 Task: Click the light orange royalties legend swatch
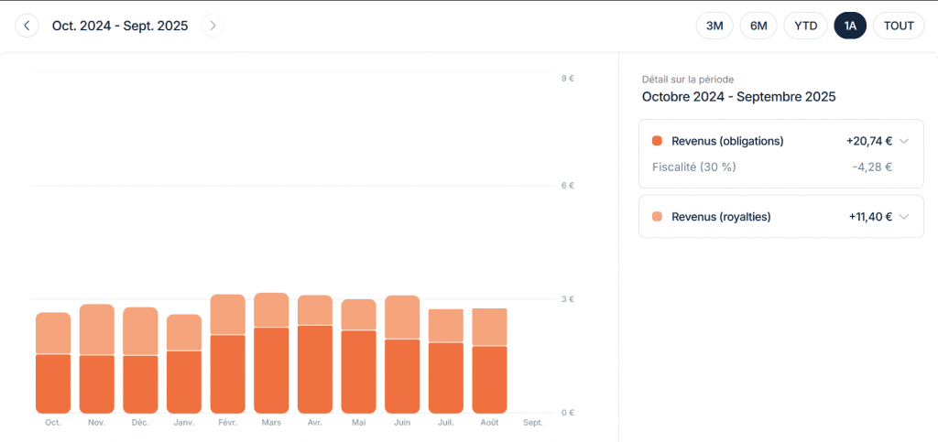[657, 217]
